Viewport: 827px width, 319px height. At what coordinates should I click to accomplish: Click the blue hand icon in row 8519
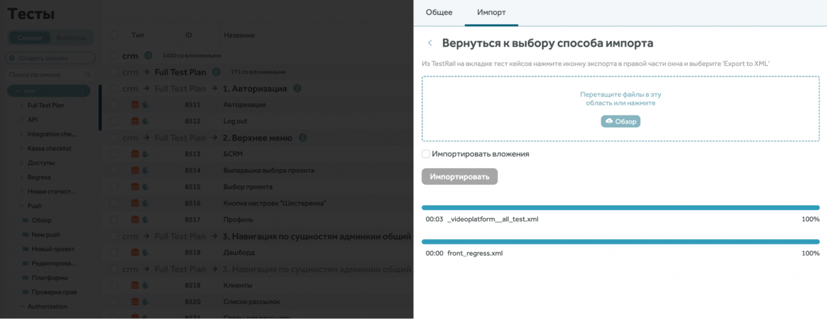(145, 286)
